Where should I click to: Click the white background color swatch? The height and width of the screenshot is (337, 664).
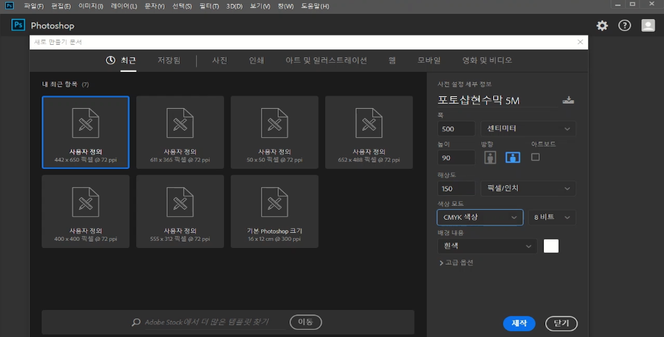551,246
